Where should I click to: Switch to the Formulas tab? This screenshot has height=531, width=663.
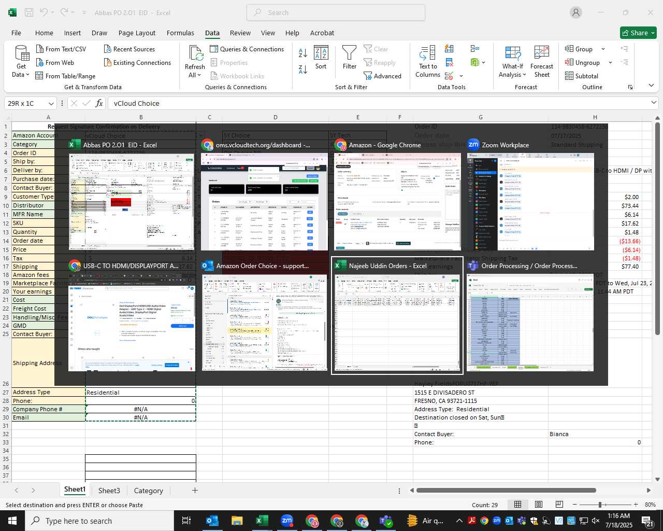click(180, 33)
